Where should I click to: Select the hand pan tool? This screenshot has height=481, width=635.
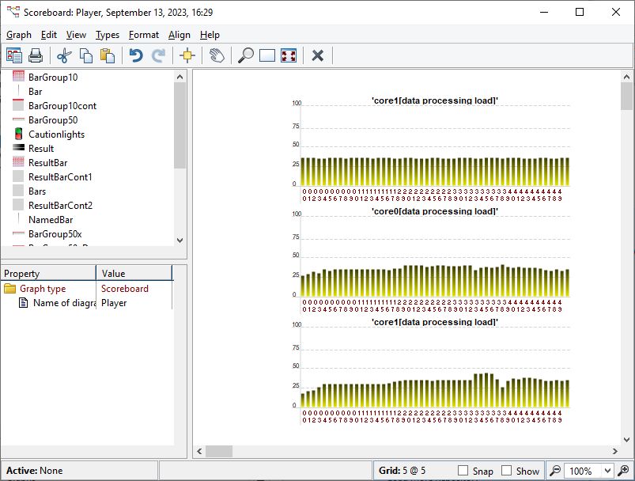pyautogui.click(x=216, y=55)
